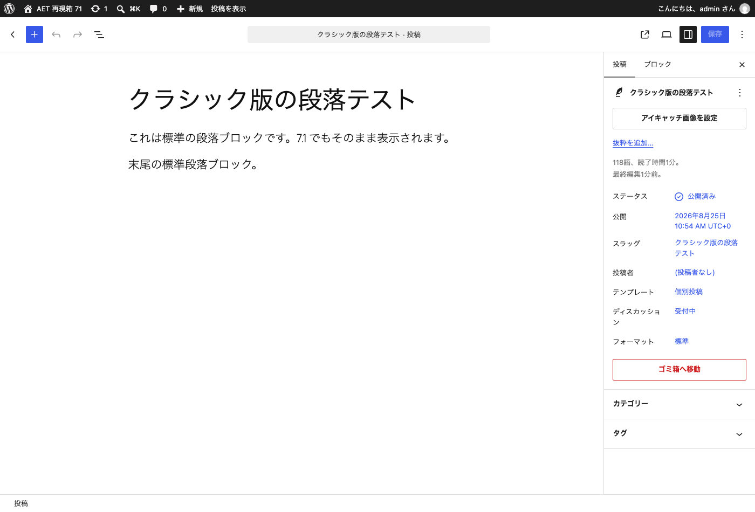Open the command bar showing the post title
The width and height of the screenshot is (755, 512).
pyautogui.click(x=369, y=34)
